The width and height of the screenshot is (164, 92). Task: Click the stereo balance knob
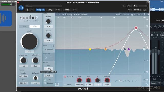(x=35, y=78)
